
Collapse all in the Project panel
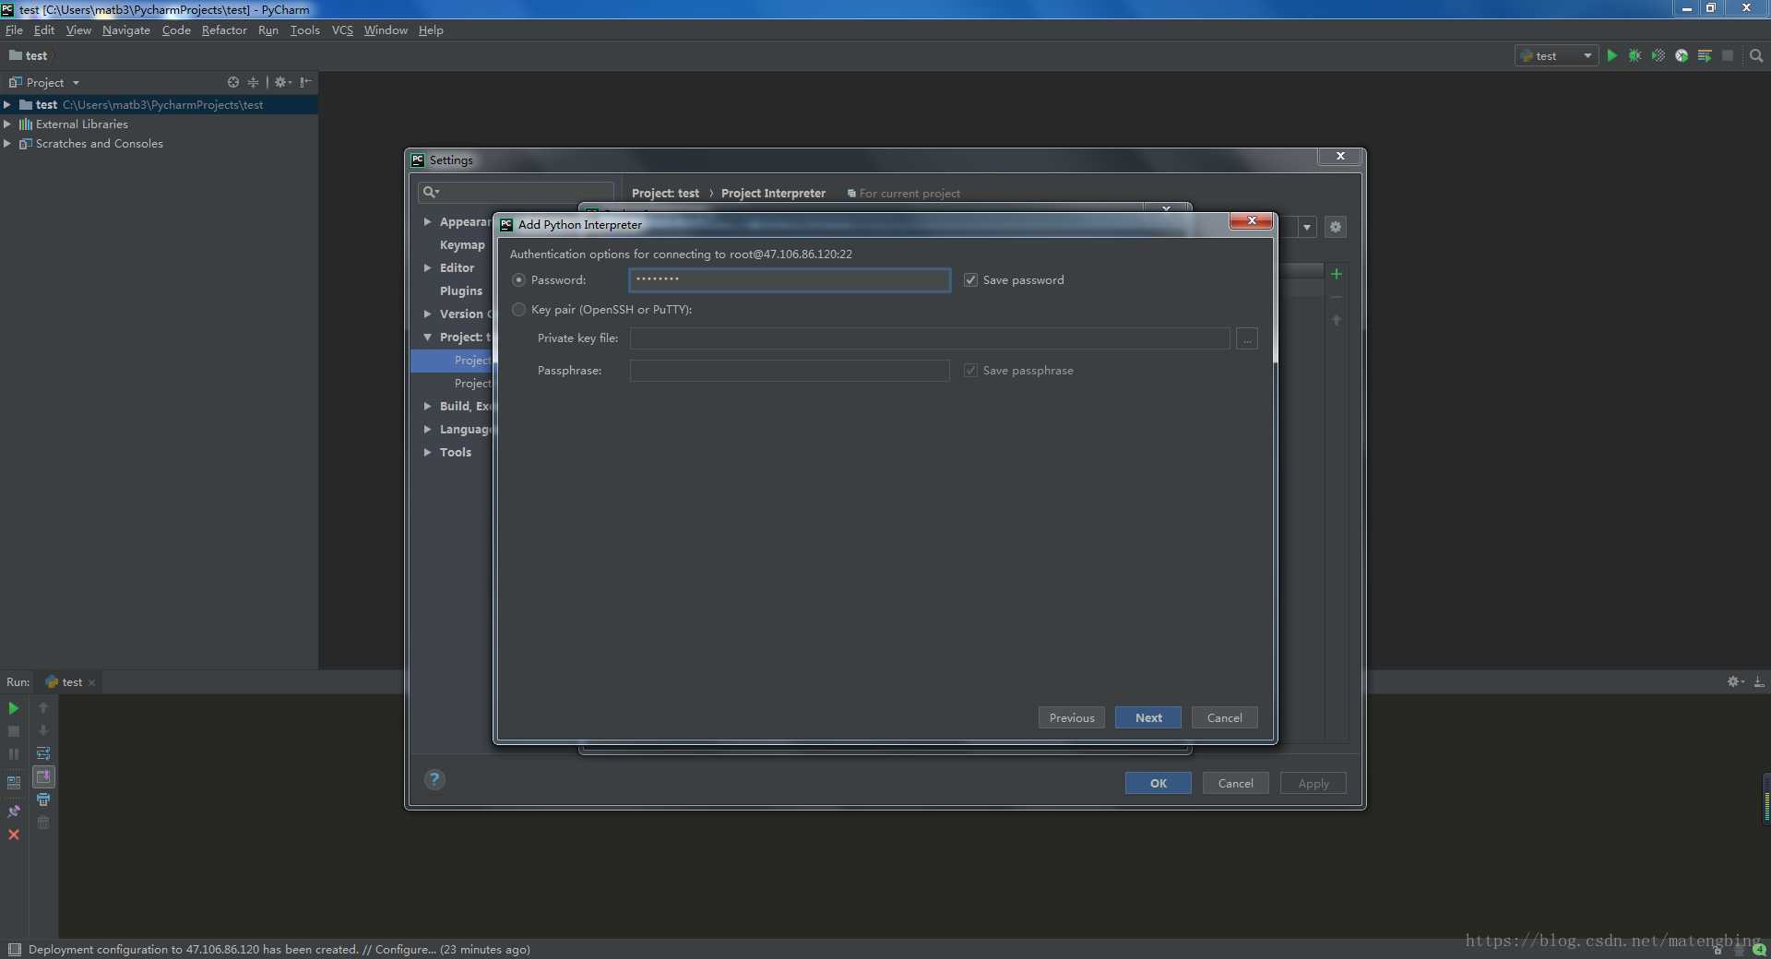point(253,82)
